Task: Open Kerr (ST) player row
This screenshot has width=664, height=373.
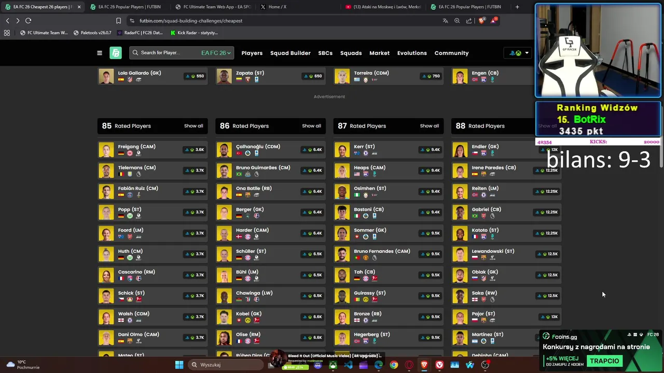Action: pos(389,150)
